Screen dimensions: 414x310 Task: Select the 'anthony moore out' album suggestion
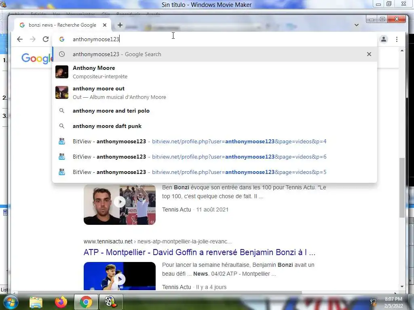(214, 92)
